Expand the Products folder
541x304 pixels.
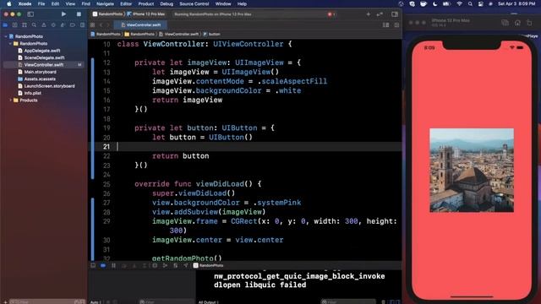click(10, 100)
